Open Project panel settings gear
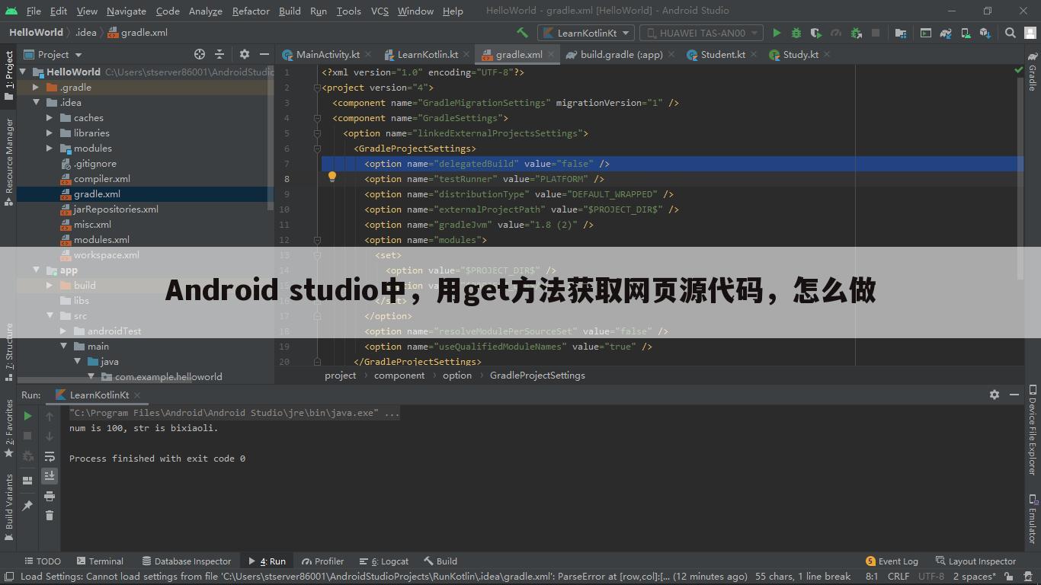Image resolution: width=1041 pixels, height=585 pixels. [244, 54]
